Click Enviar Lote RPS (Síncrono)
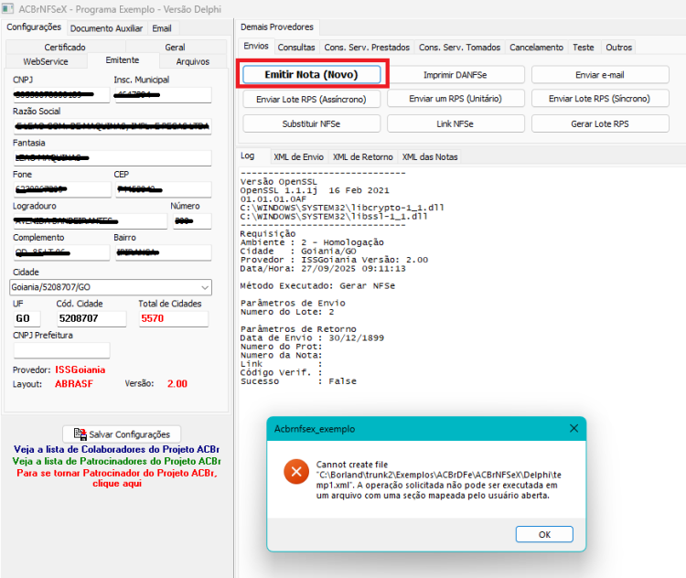Viewport: 686px width, 578px height. pos(600,99)
